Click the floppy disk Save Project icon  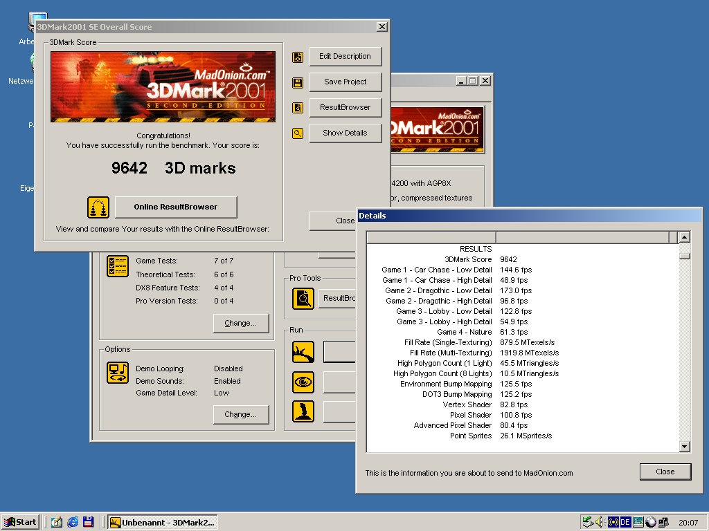click(x=298, y=82)
